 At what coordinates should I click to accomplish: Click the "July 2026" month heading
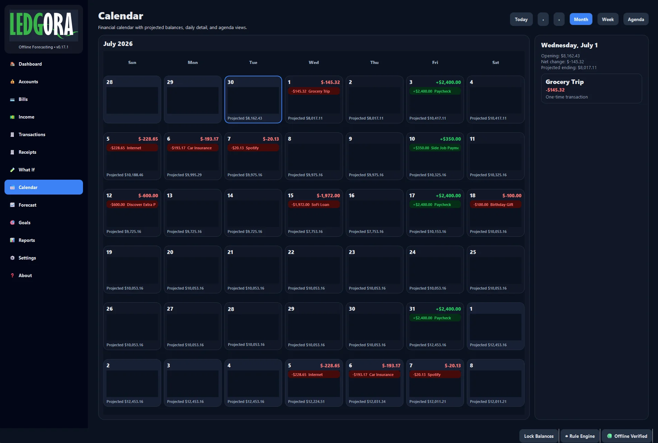(x=118, y=44)
